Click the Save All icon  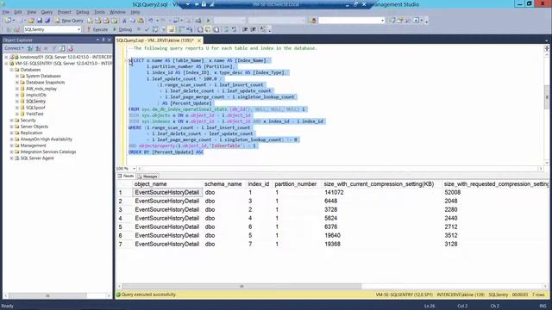[47, 21]
